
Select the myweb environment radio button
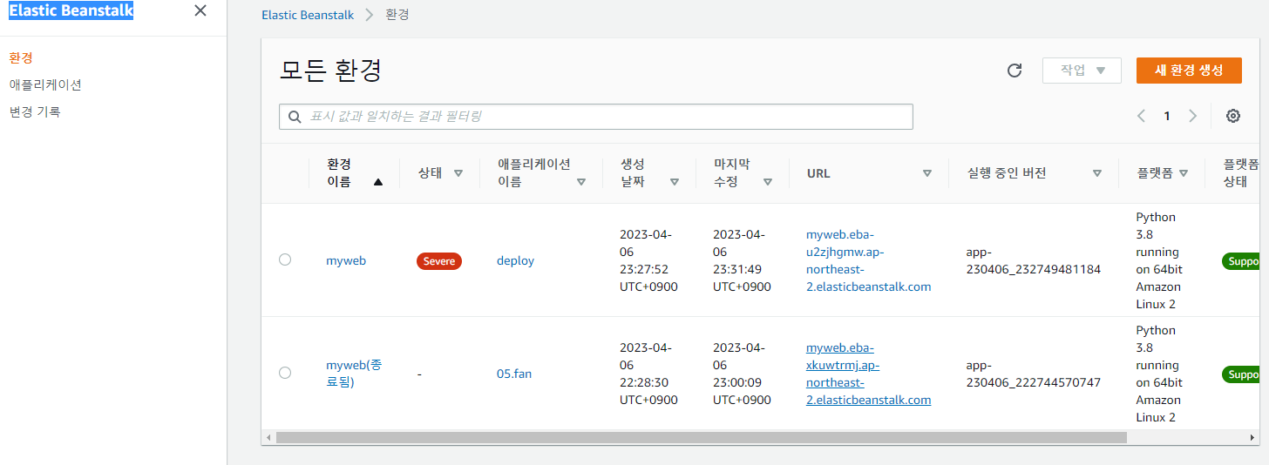point(285,259)
